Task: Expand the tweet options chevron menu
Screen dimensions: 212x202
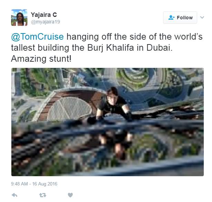Action: point(202,17)
